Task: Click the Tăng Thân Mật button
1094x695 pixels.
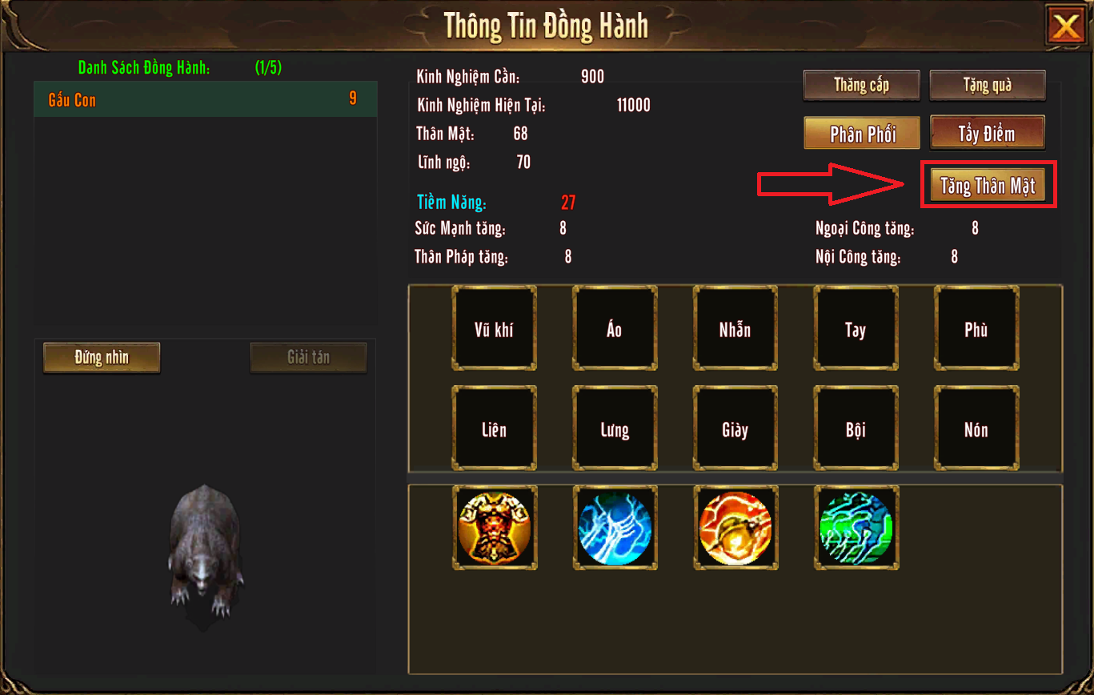Action: 988,186
